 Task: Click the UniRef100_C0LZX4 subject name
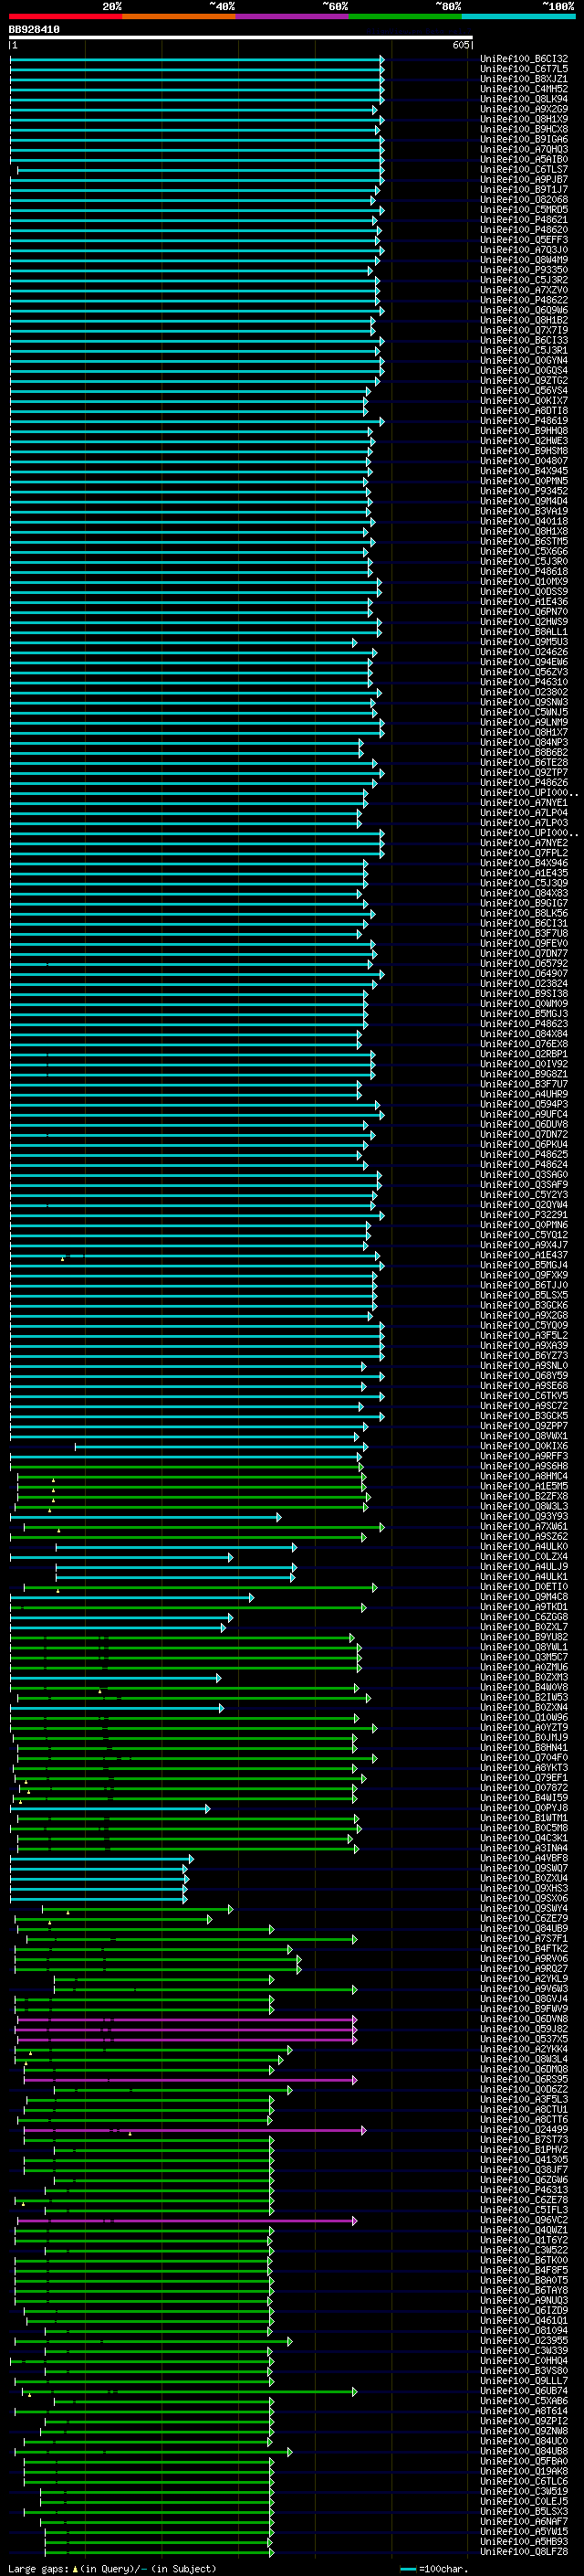524,1557
